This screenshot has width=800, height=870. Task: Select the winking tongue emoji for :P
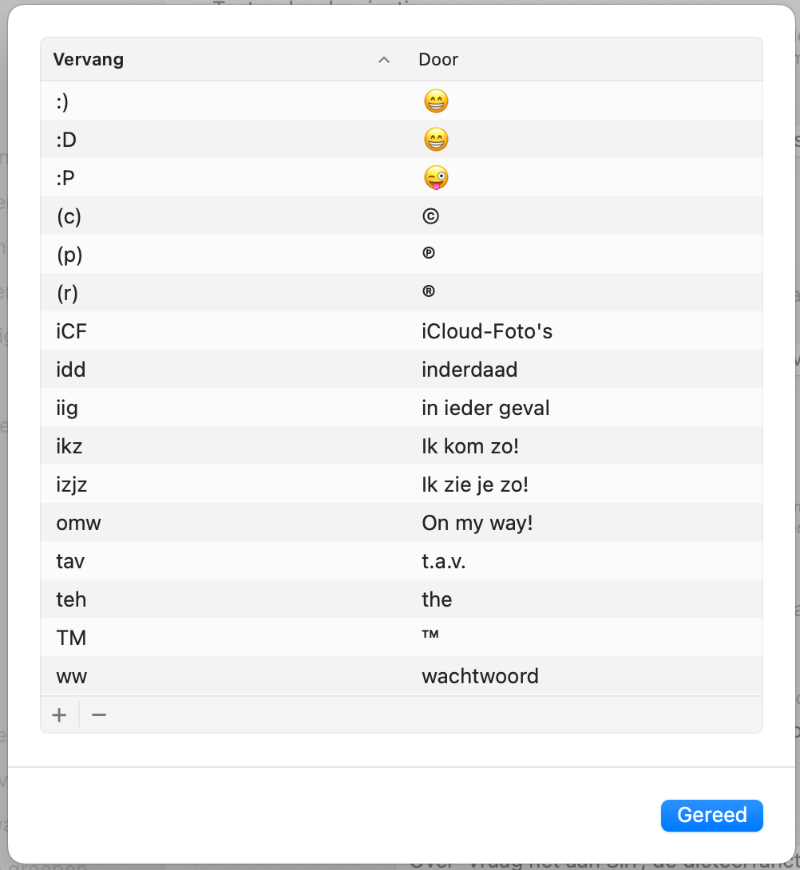(436, 177)
